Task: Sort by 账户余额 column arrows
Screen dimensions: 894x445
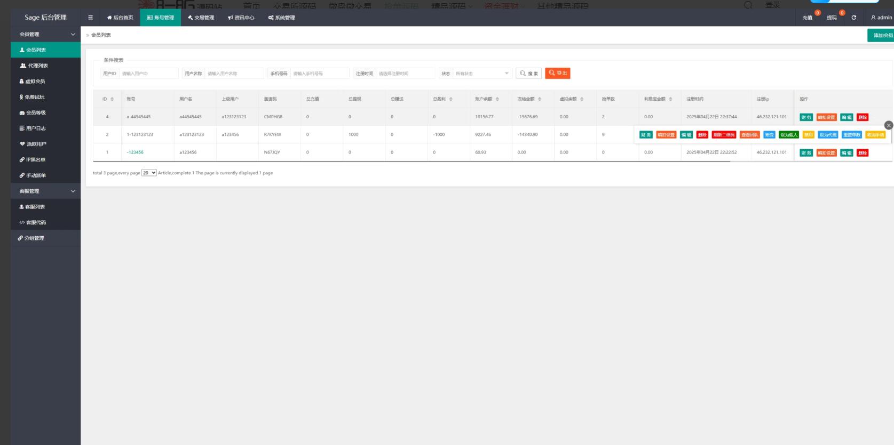Action: tap(497, 99)
